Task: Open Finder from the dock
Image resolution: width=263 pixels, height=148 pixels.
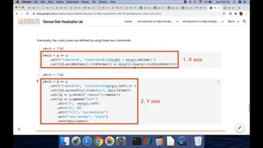Action: (65, 141)
